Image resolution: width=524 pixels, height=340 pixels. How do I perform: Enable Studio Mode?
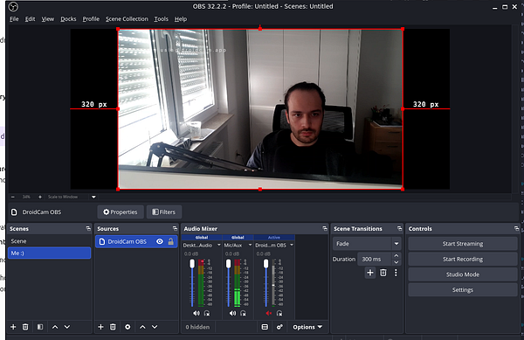[x=463, y=274]
